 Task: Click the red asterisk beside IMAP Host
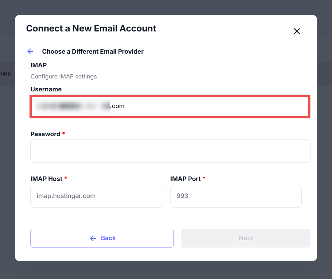click(66, 178)
